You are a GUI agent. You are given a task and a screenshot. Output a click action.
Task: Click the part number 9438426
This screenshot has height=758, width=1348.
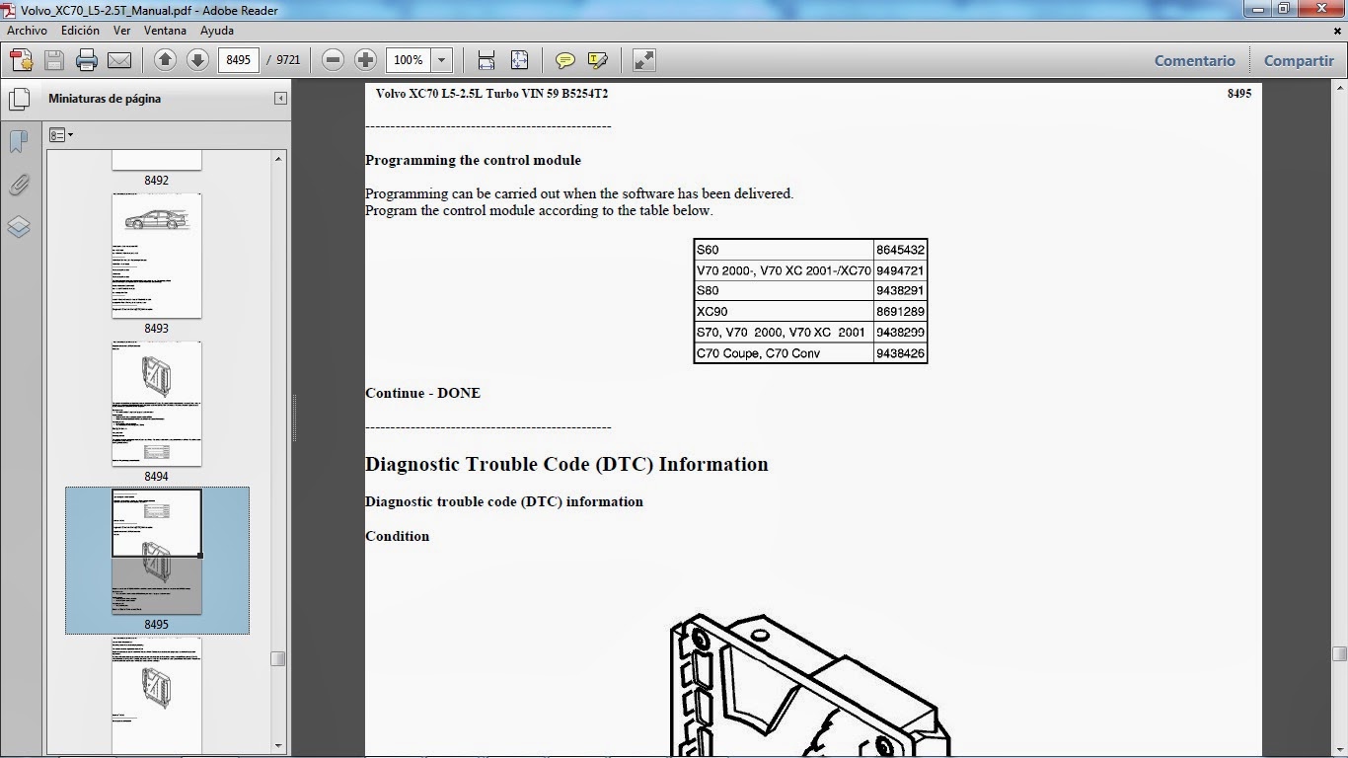pyautogui.click(x=900, y=353)
